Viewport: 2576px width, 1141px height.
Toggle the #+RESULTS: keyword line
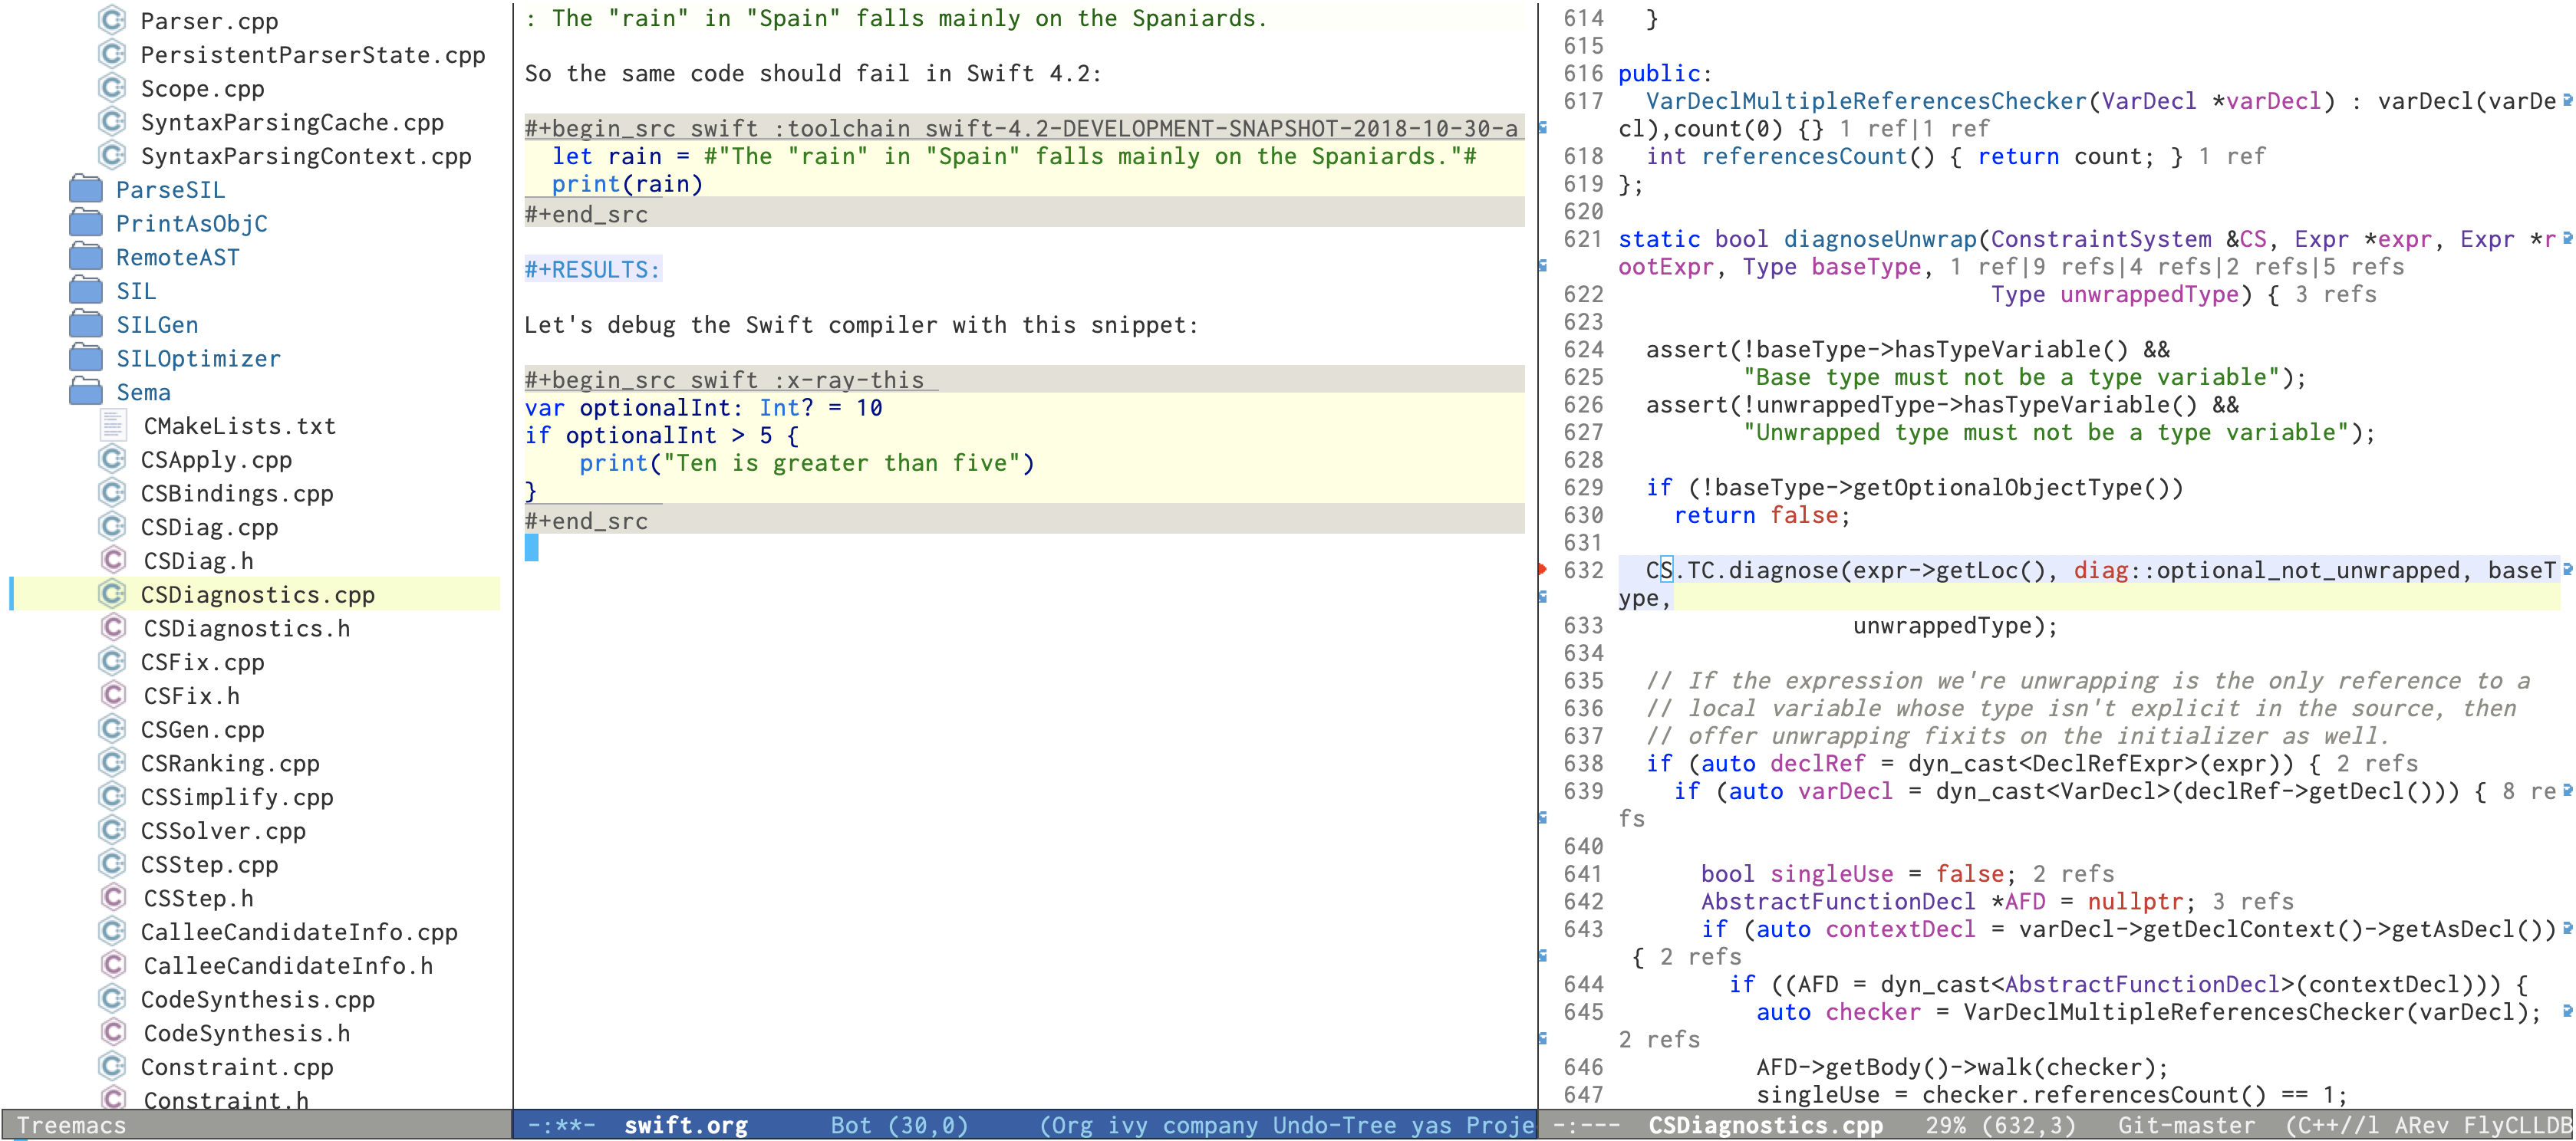[x=592, y=269]
